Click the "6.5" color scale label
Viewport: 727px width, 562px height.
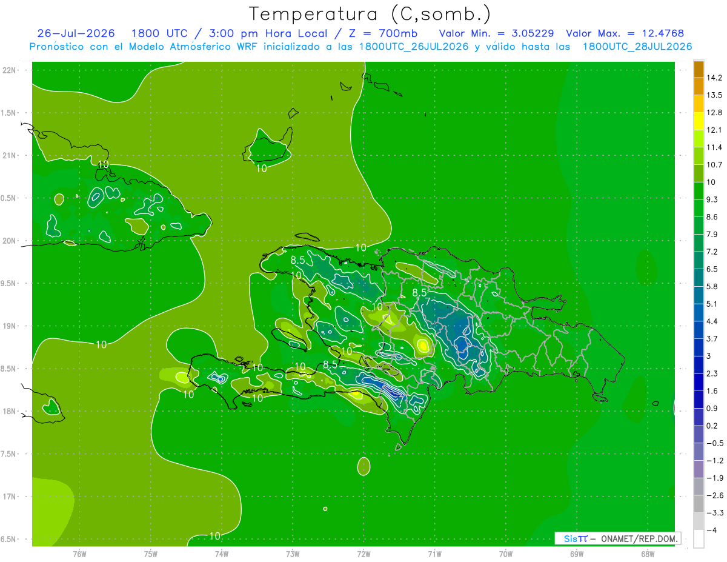713,269
